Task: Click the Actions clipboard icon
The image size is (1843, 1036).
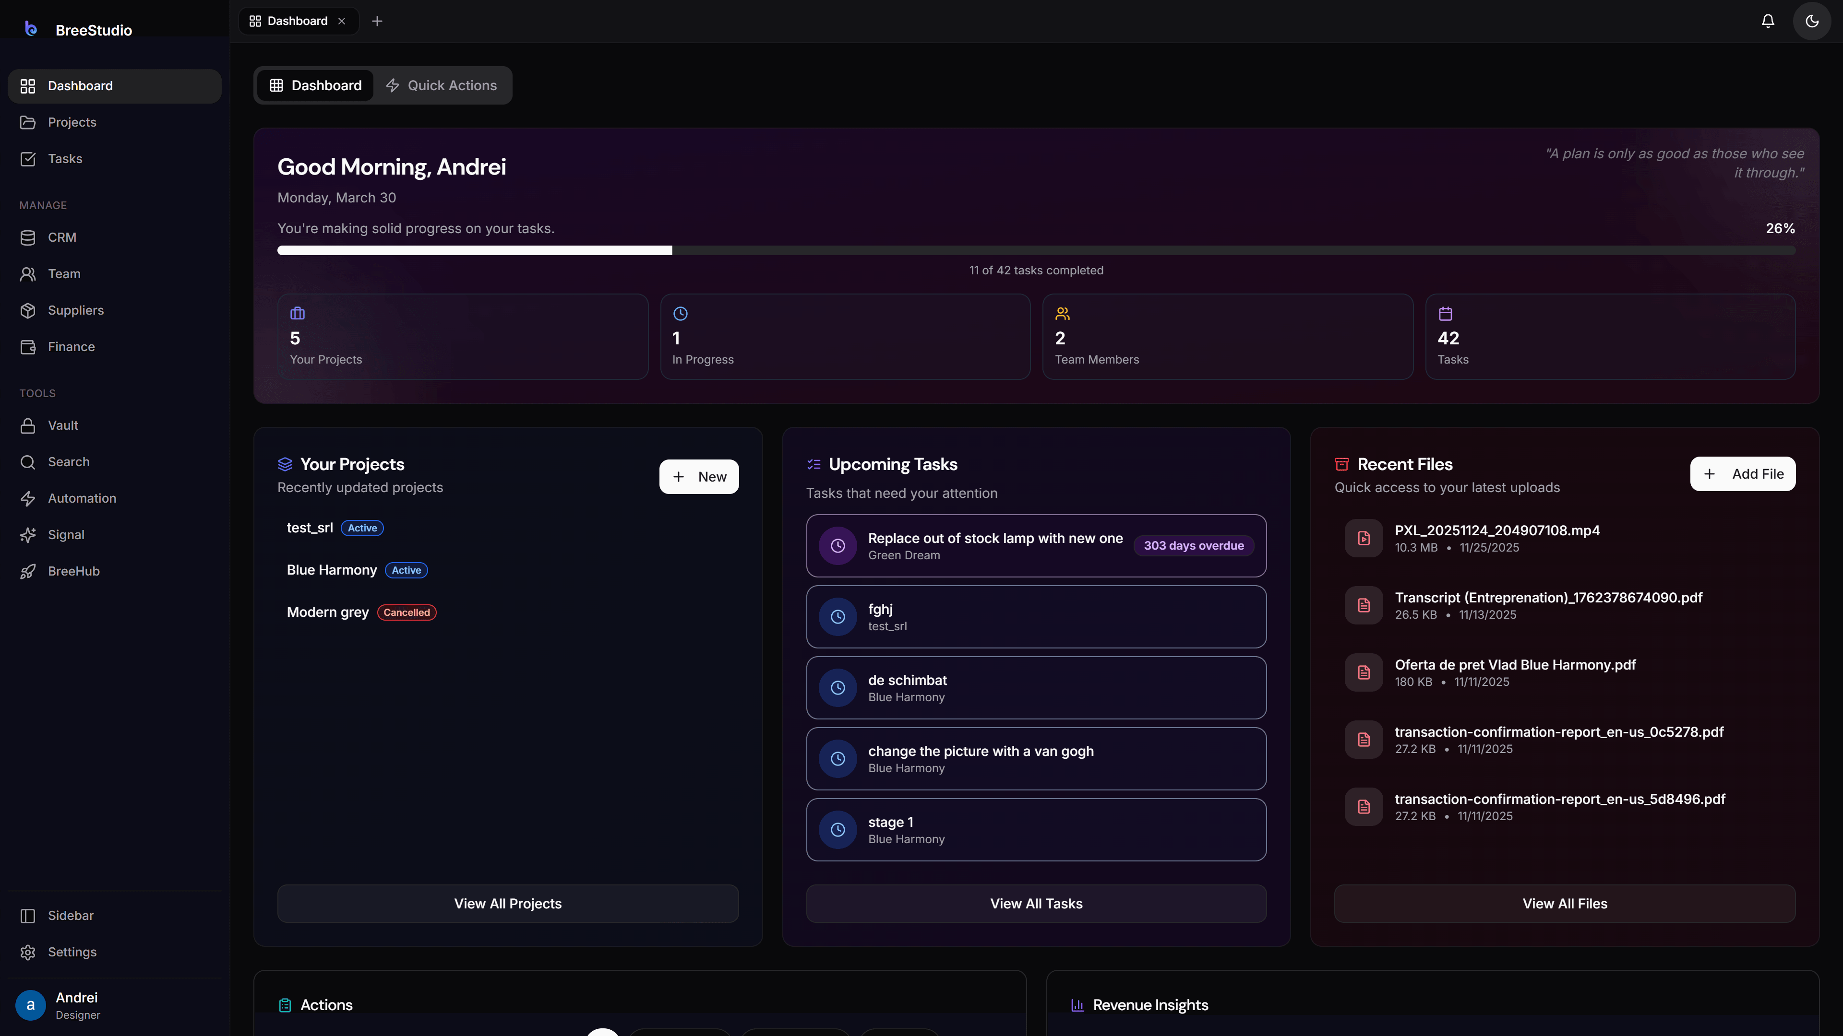Action: tap(285, 1005)
